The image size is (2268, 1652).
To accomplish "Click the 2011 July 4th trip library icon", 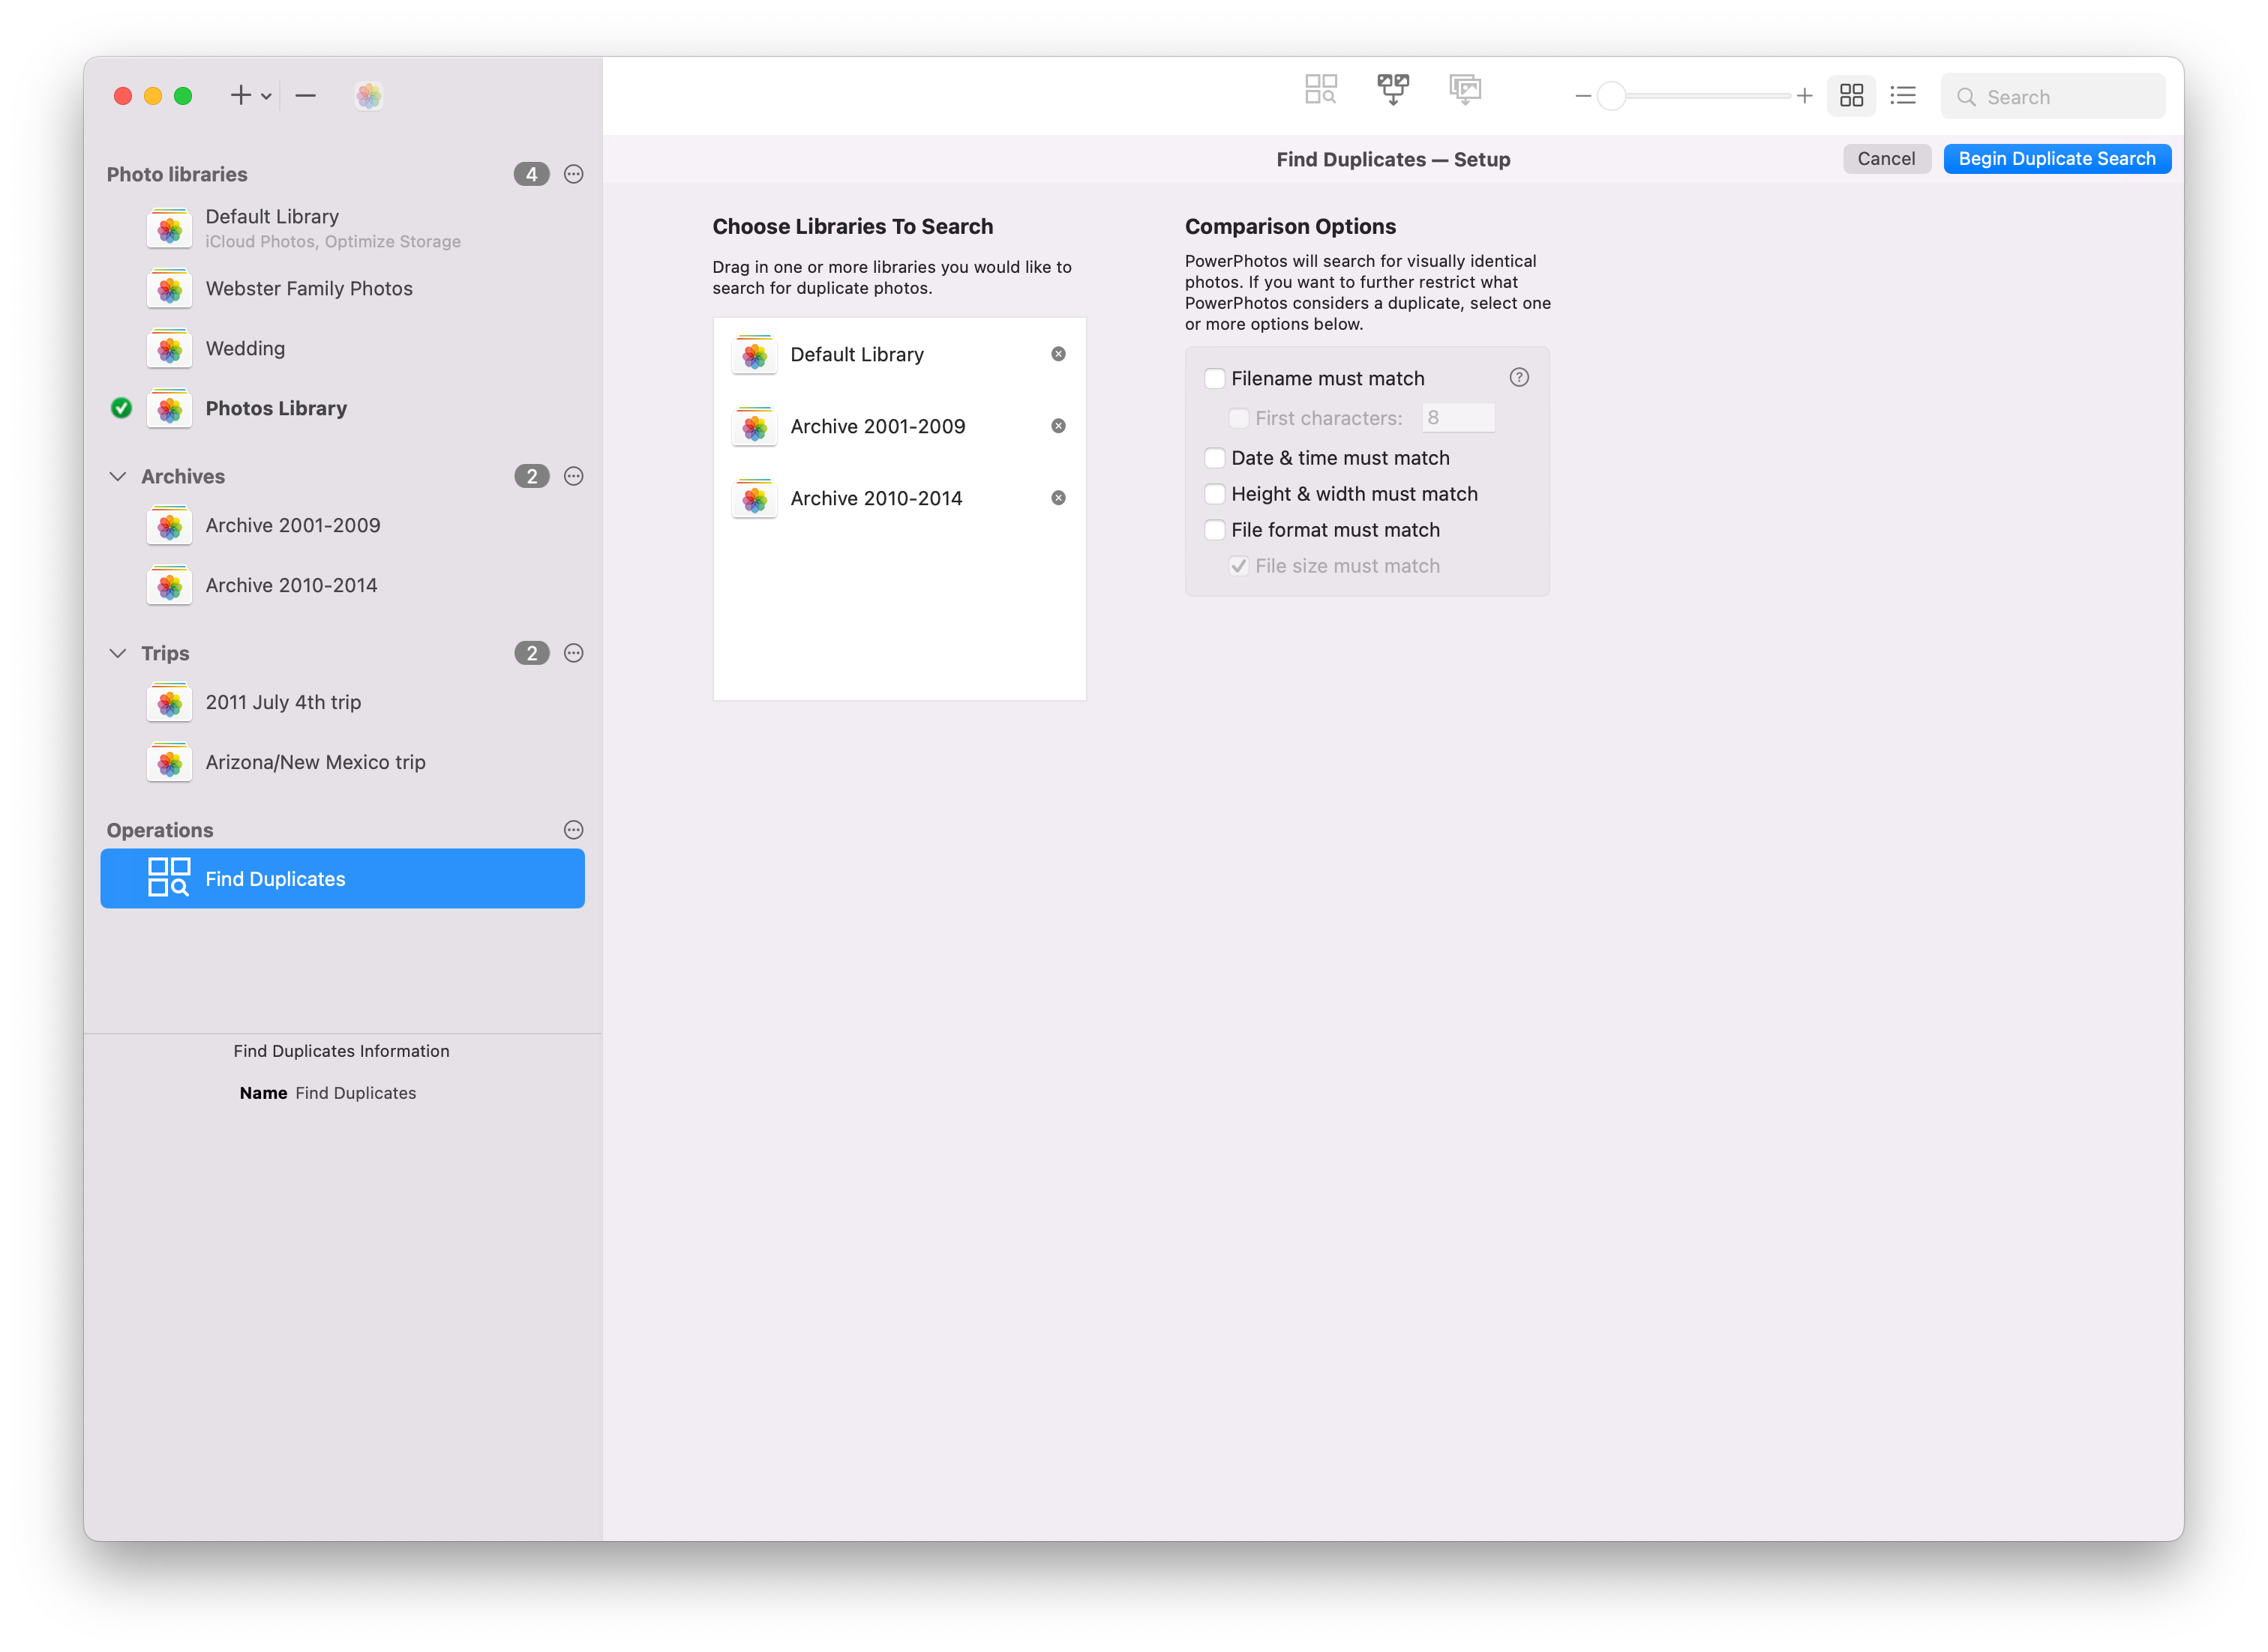I will (x=169, y=703).
